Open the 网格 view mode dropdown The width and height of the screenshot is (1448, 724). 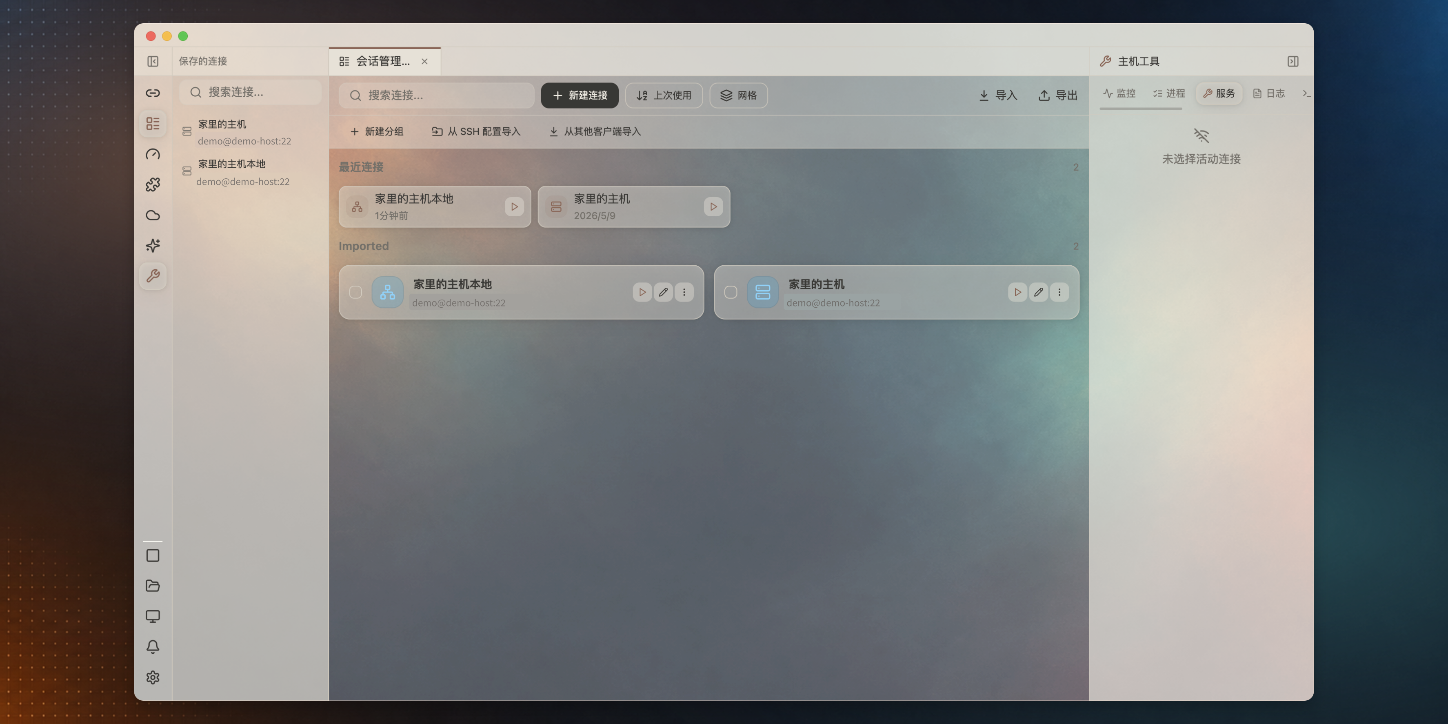pyautogui.click(x=739, y=95)
